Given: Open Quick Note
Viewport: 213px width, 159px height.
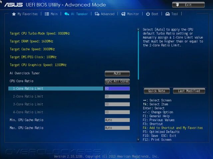Looking at the screenshot, I should pos(157,91).
